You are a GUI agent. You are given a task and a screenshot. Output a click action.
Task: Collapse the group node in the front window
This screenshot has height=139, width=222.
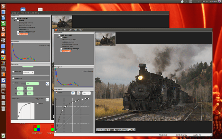(58, 37)
